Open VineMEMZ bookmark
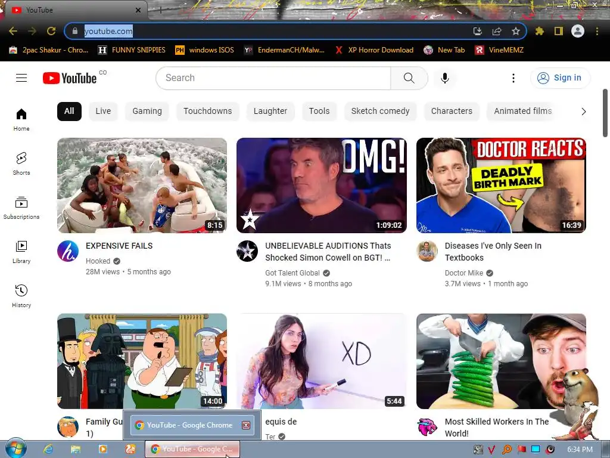This screenshot has height=458, width=610. [x=500, y=50]
